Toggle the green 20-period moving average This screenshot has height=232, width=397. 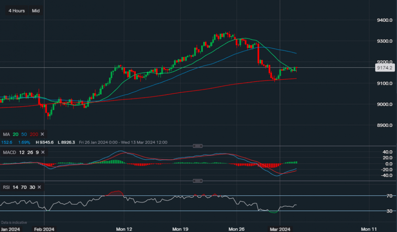pos(15,134)
